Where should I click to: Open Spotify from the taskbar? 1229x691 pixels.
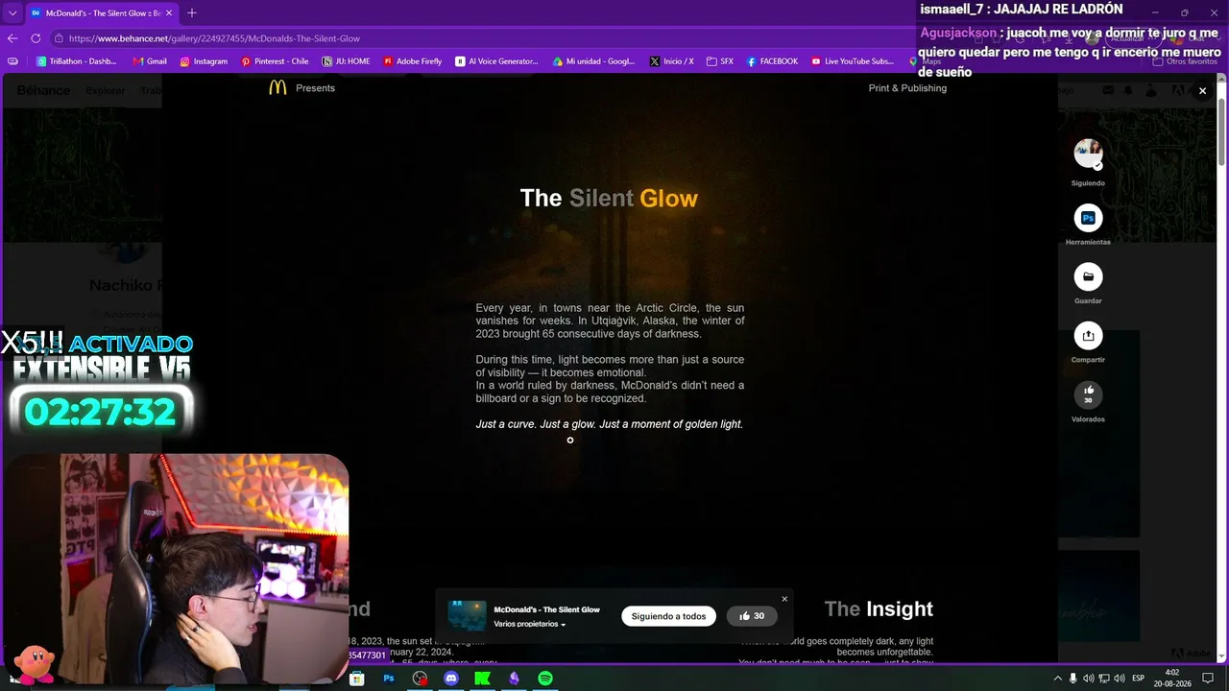[545, 679]
